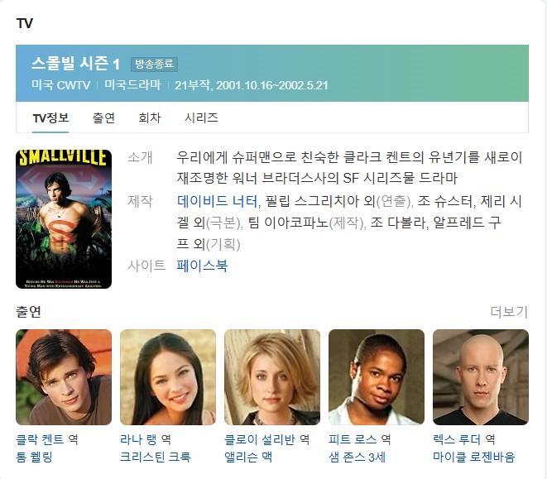Open the 데이비드 너터 director link
Image resolution: width=547 pixels, height=479 pixels.
click(218, 201)
